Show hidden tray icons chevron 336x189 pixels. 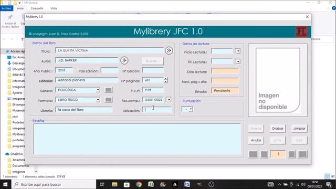pos(279,184)
